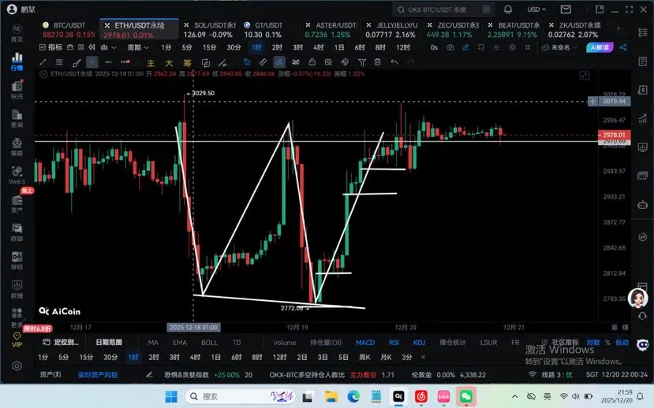Open the settings hexagon icon in sidebar

coord(17,366)
